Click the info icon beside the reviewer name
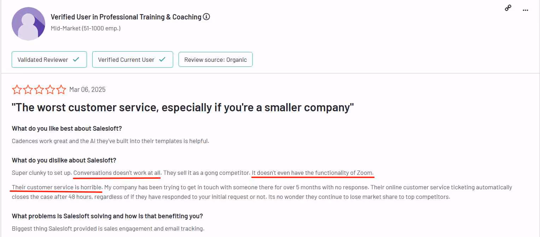 point(207,17)
